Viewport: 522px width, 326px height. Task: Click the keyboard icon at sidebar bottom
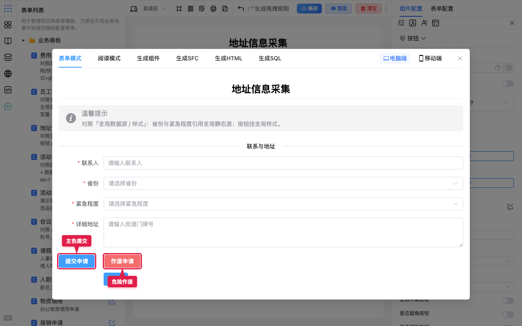8,318
